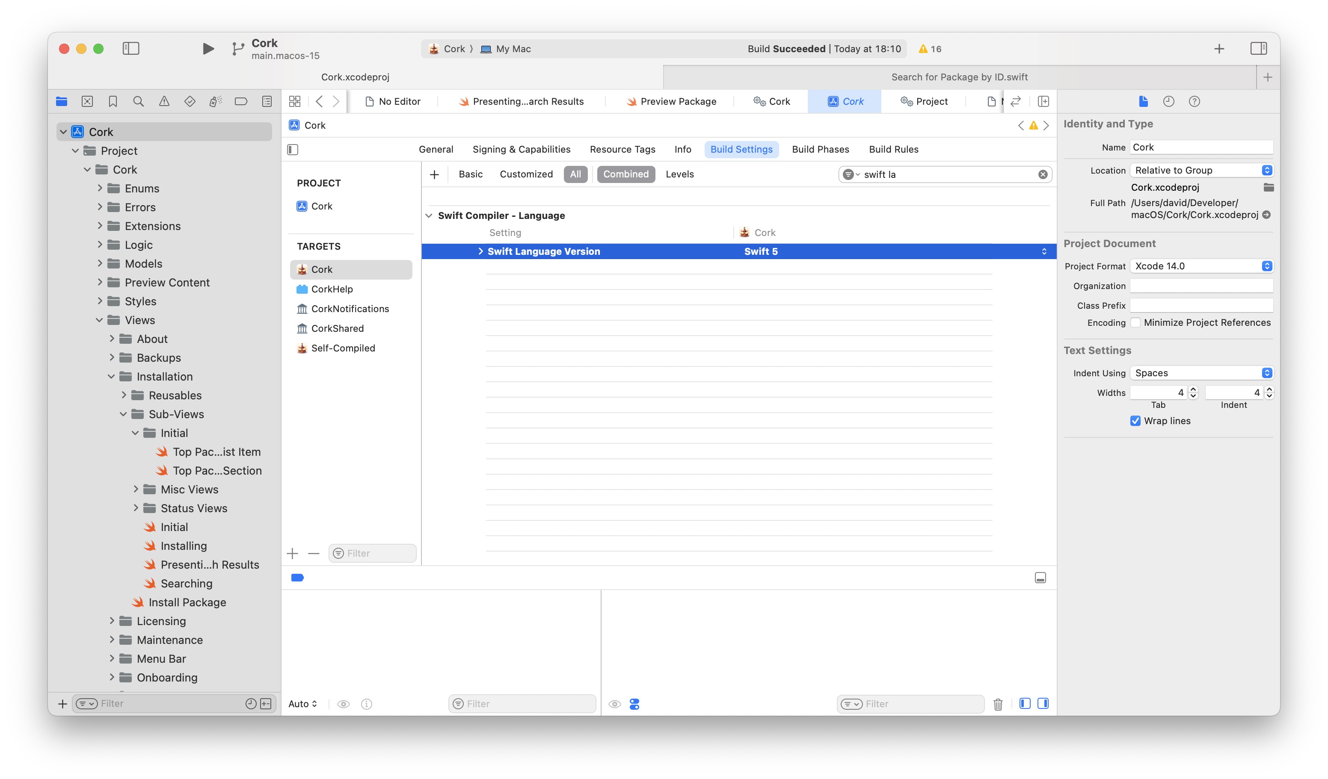Open the Build Rules tab
1328x779 pixels.
pos(893,150)
